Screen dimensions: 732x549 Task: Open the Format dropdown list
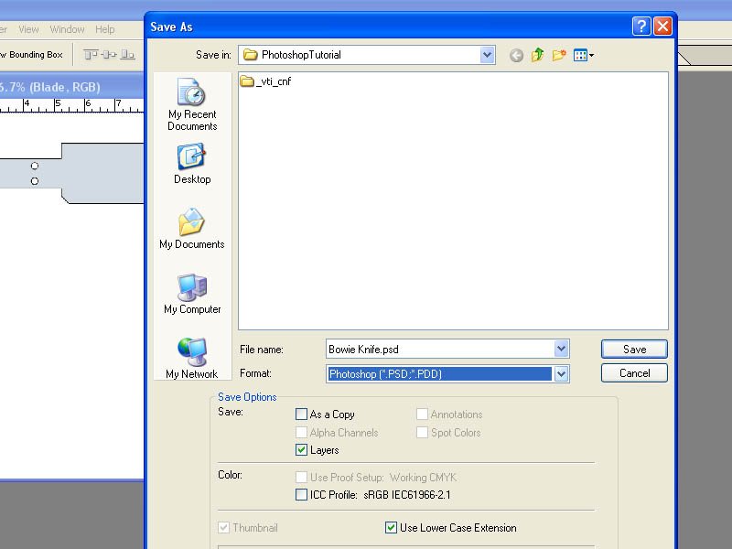(561, 373)
